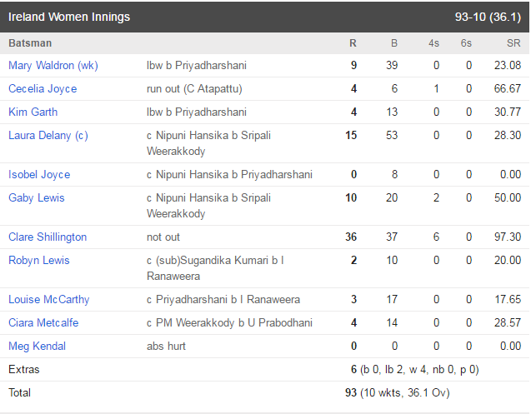
Task: Click the Ireland Women Innings header
Action: [x=69, y=17]
